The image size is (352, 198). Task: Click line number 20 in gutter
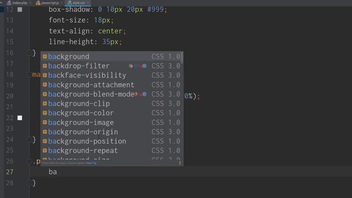click(9, 96)
